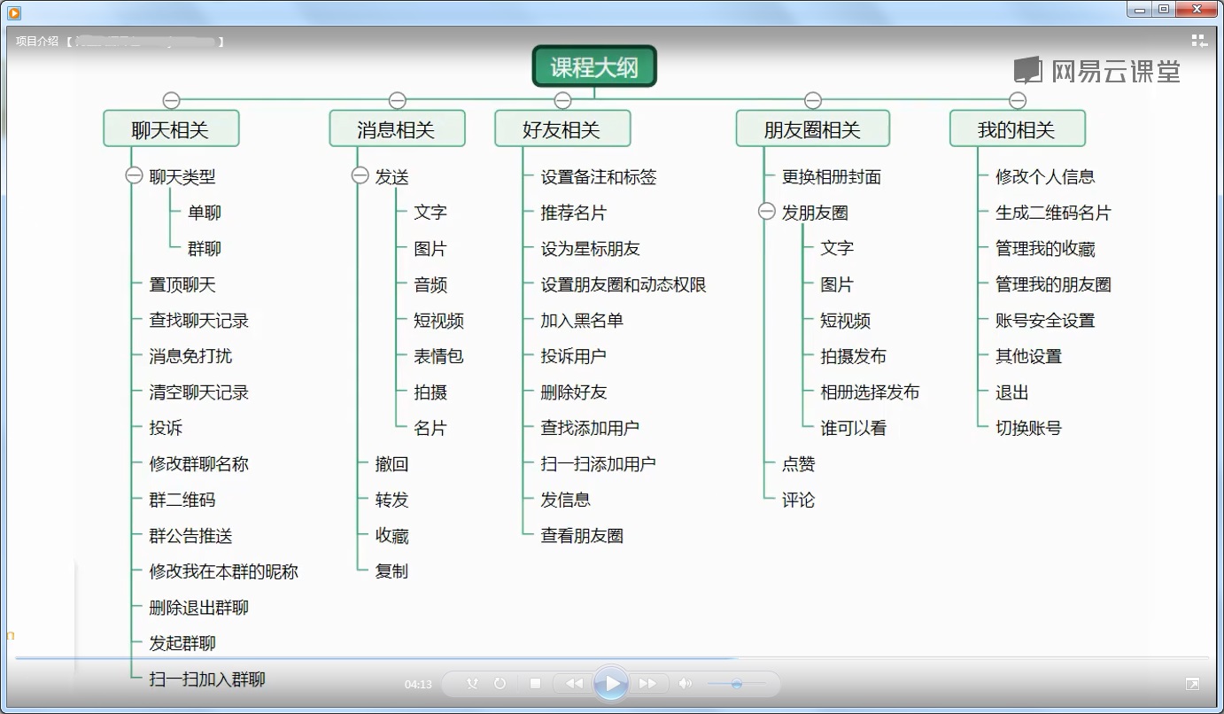Click the Media Player title bar icon
This screenshot has height=714, width=1224.
pyautogui.click(x=14, y=12)
